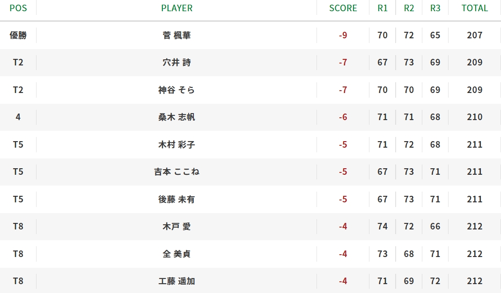
Task: Click the POS column header
Action: 18,8
